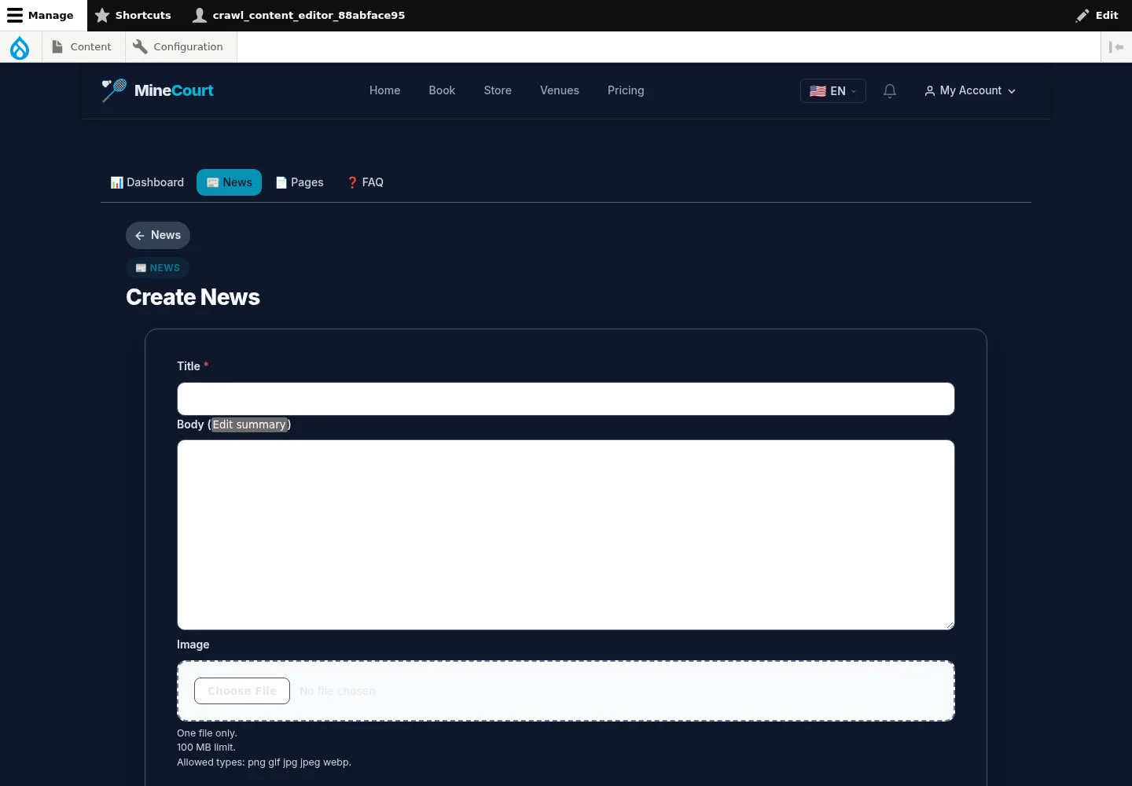
Task: Click "Allowed types: png gif jpg jpeg webp." text
Action: coord(264,762)
